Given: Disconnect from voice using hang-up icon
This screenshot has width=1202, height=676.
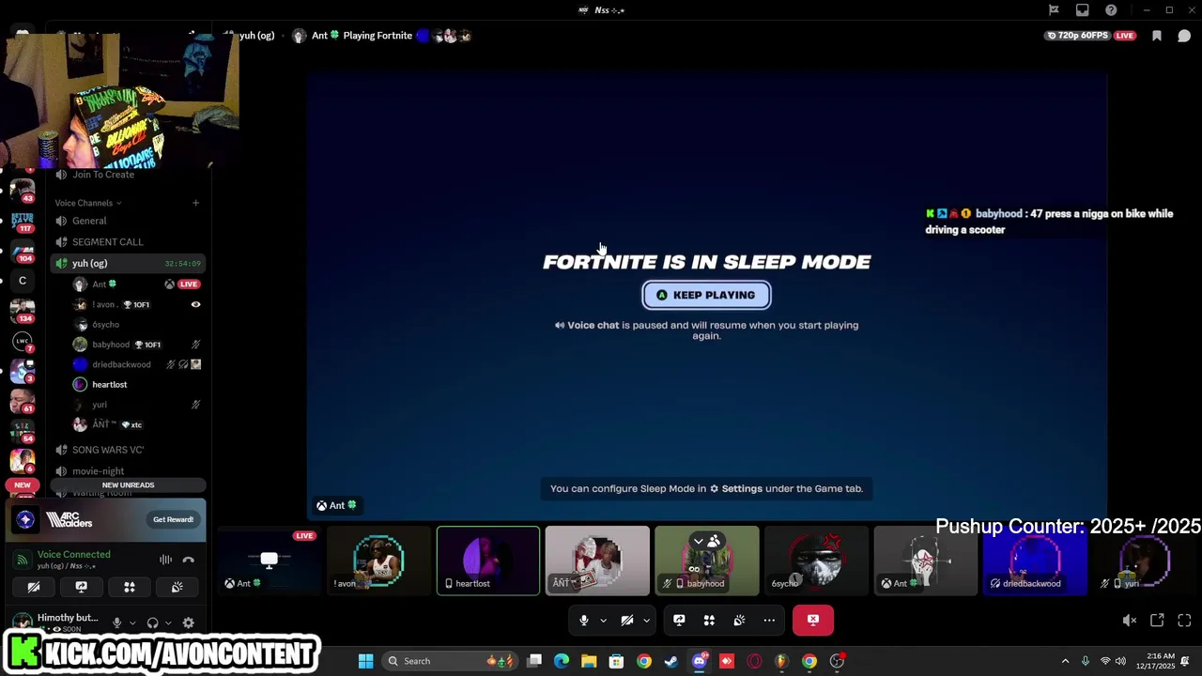Looking at the screenshot, I should pyautogui.click(x=188, y=560).
